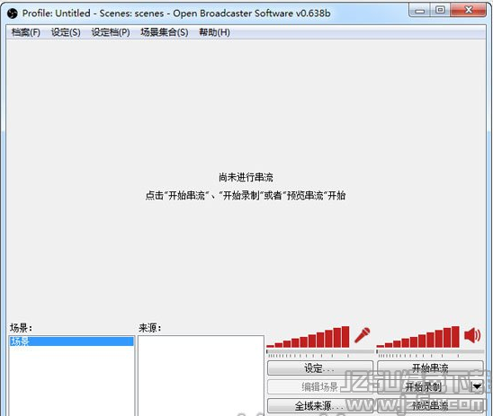Viewport: 493px width, 416px height.
Task: Adjust the microphone volume slider
Action: point(320,352)
